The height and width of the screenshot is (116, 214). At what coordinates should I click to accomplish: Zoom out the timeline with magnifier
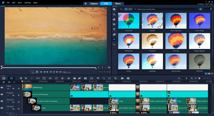click(x=179, y=78)
